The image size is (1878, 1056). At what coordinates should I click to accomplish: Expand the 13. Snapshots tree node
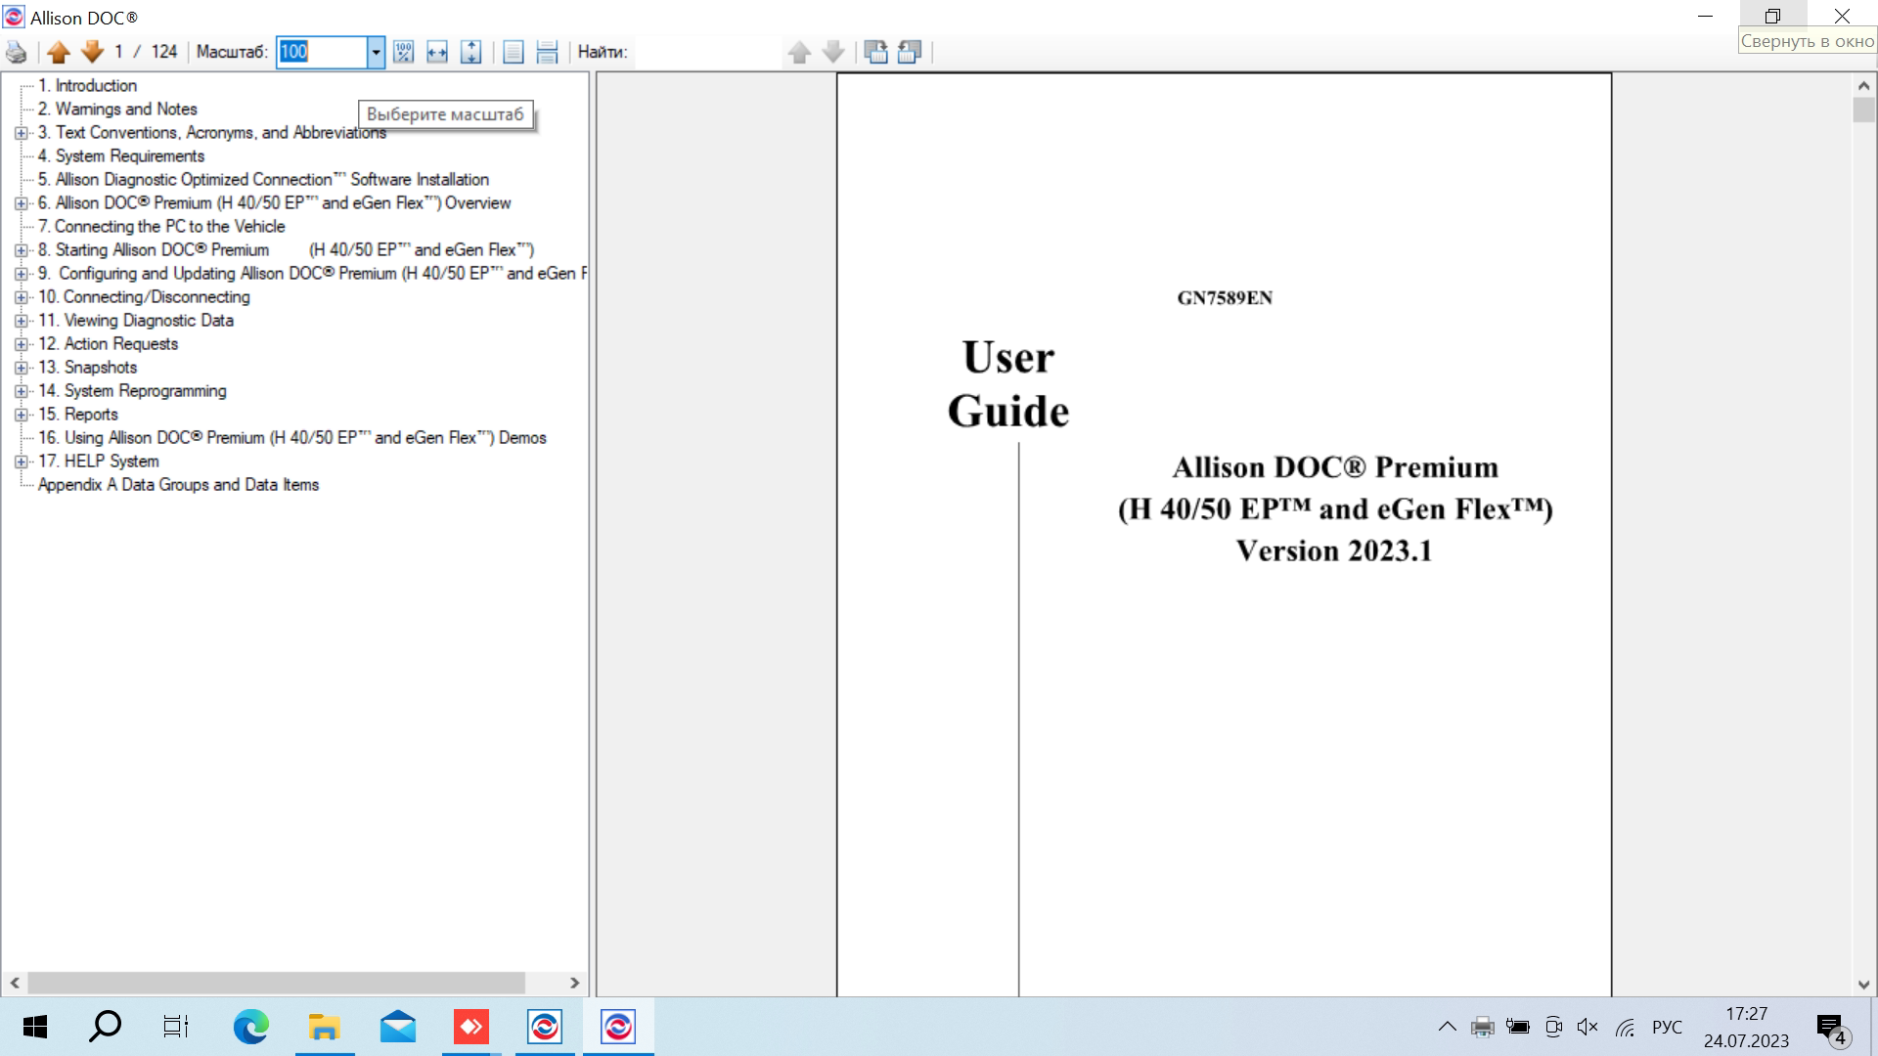pyautogui.click(x=21, y=368)
